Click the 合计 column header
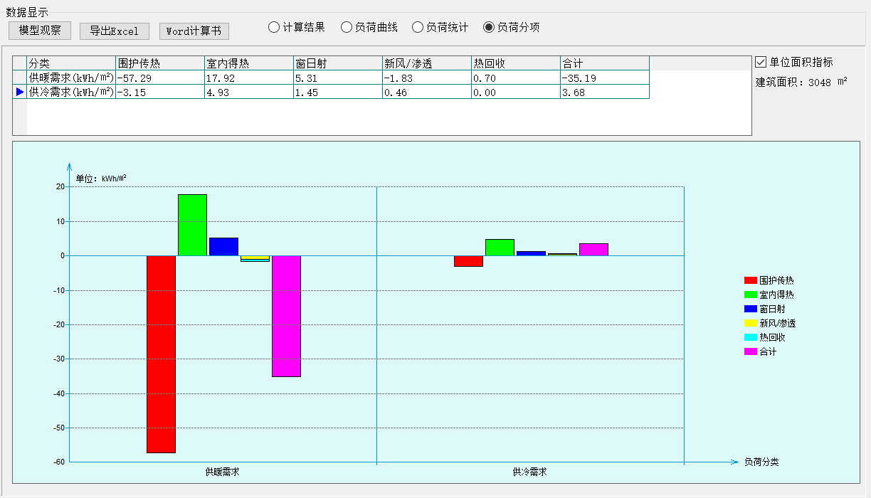 (604, 63)
